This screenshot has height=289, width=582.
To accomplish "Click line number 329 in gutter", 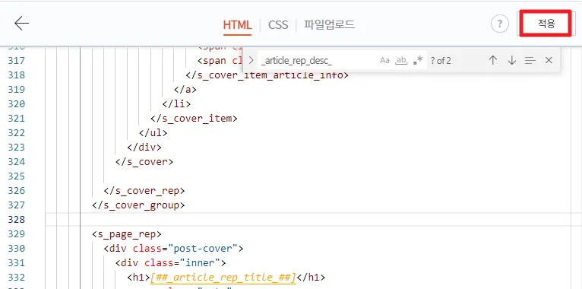I will coord(16,233).
